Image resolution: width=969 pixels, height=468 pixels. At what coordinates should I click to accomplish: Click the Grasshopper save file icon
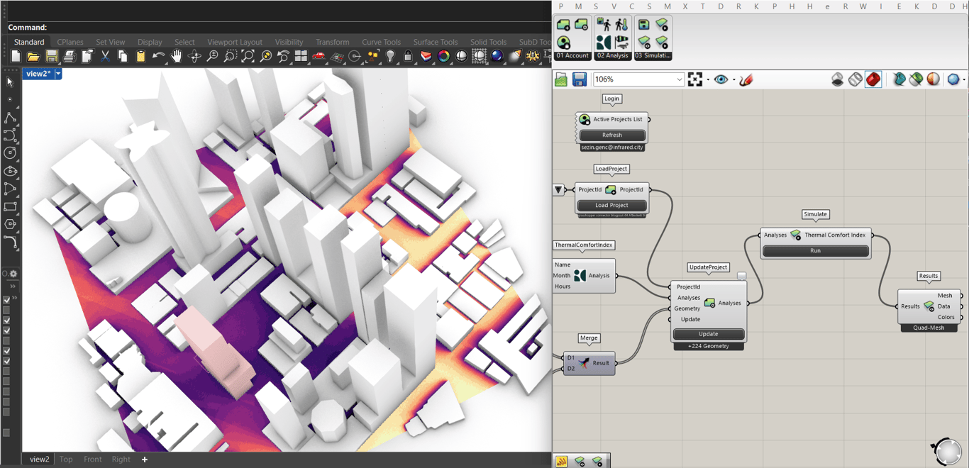click(x=579, y=79)
